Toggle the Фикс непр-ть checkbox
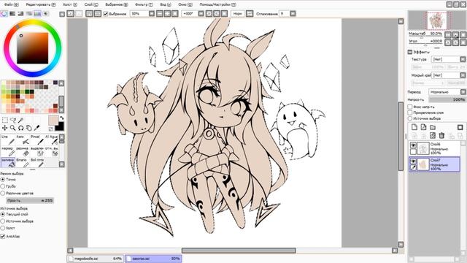This screenshot has width=467, height=263. point(410,107)
